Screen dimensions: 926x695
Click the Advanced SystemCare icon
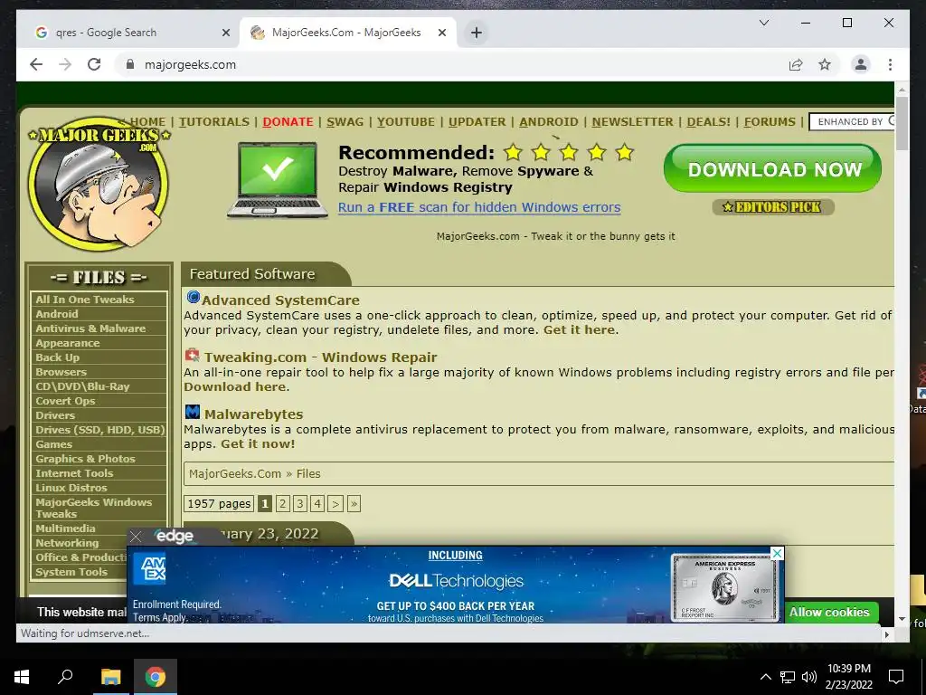tap(193, 297)
